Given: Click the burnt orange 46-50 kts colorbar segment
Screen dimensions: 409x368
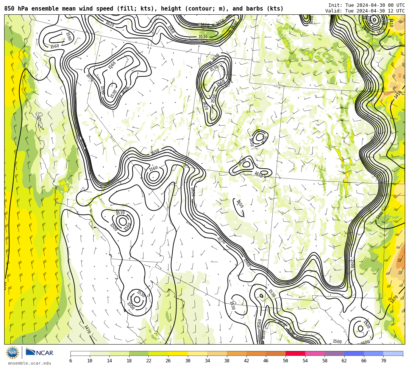Looking at the screenshot, I should 276,353.
